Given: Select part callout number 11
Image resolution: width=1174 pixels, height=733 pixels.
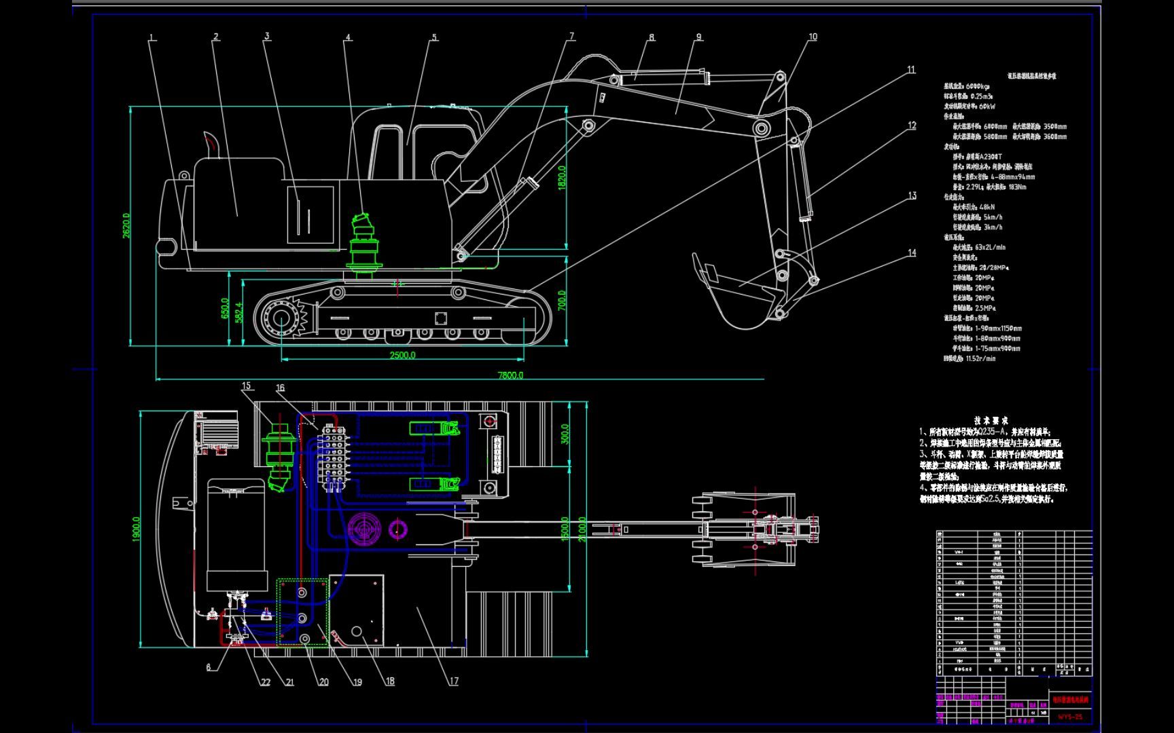Looking at the screenshot, I should tap(911, 69).
